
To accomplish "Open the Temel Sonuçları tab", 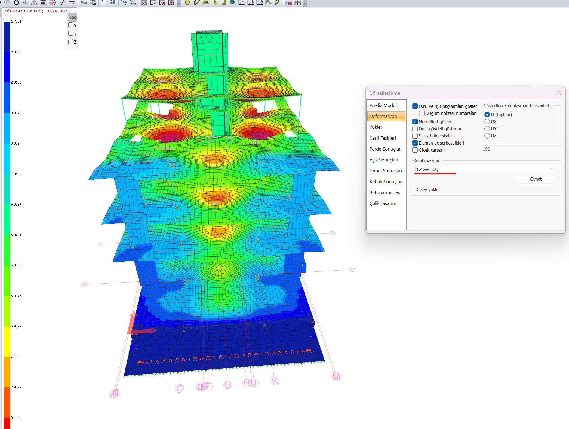I will pyautogui.click(x=386, y=171).
